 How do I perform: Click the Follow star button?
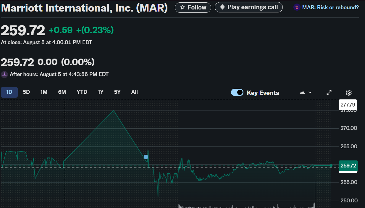[x=193, y=7]
